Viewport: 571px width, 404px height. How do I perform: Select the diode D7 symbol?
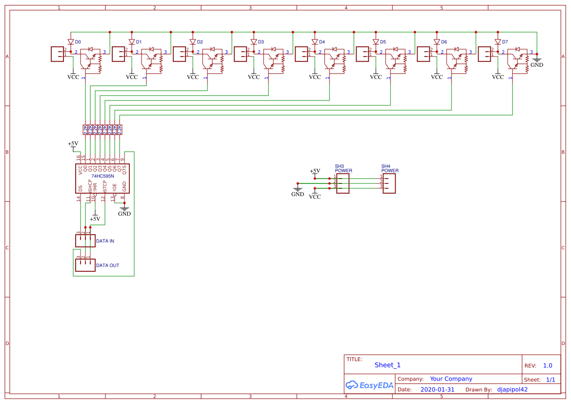[x=498, y=41]
